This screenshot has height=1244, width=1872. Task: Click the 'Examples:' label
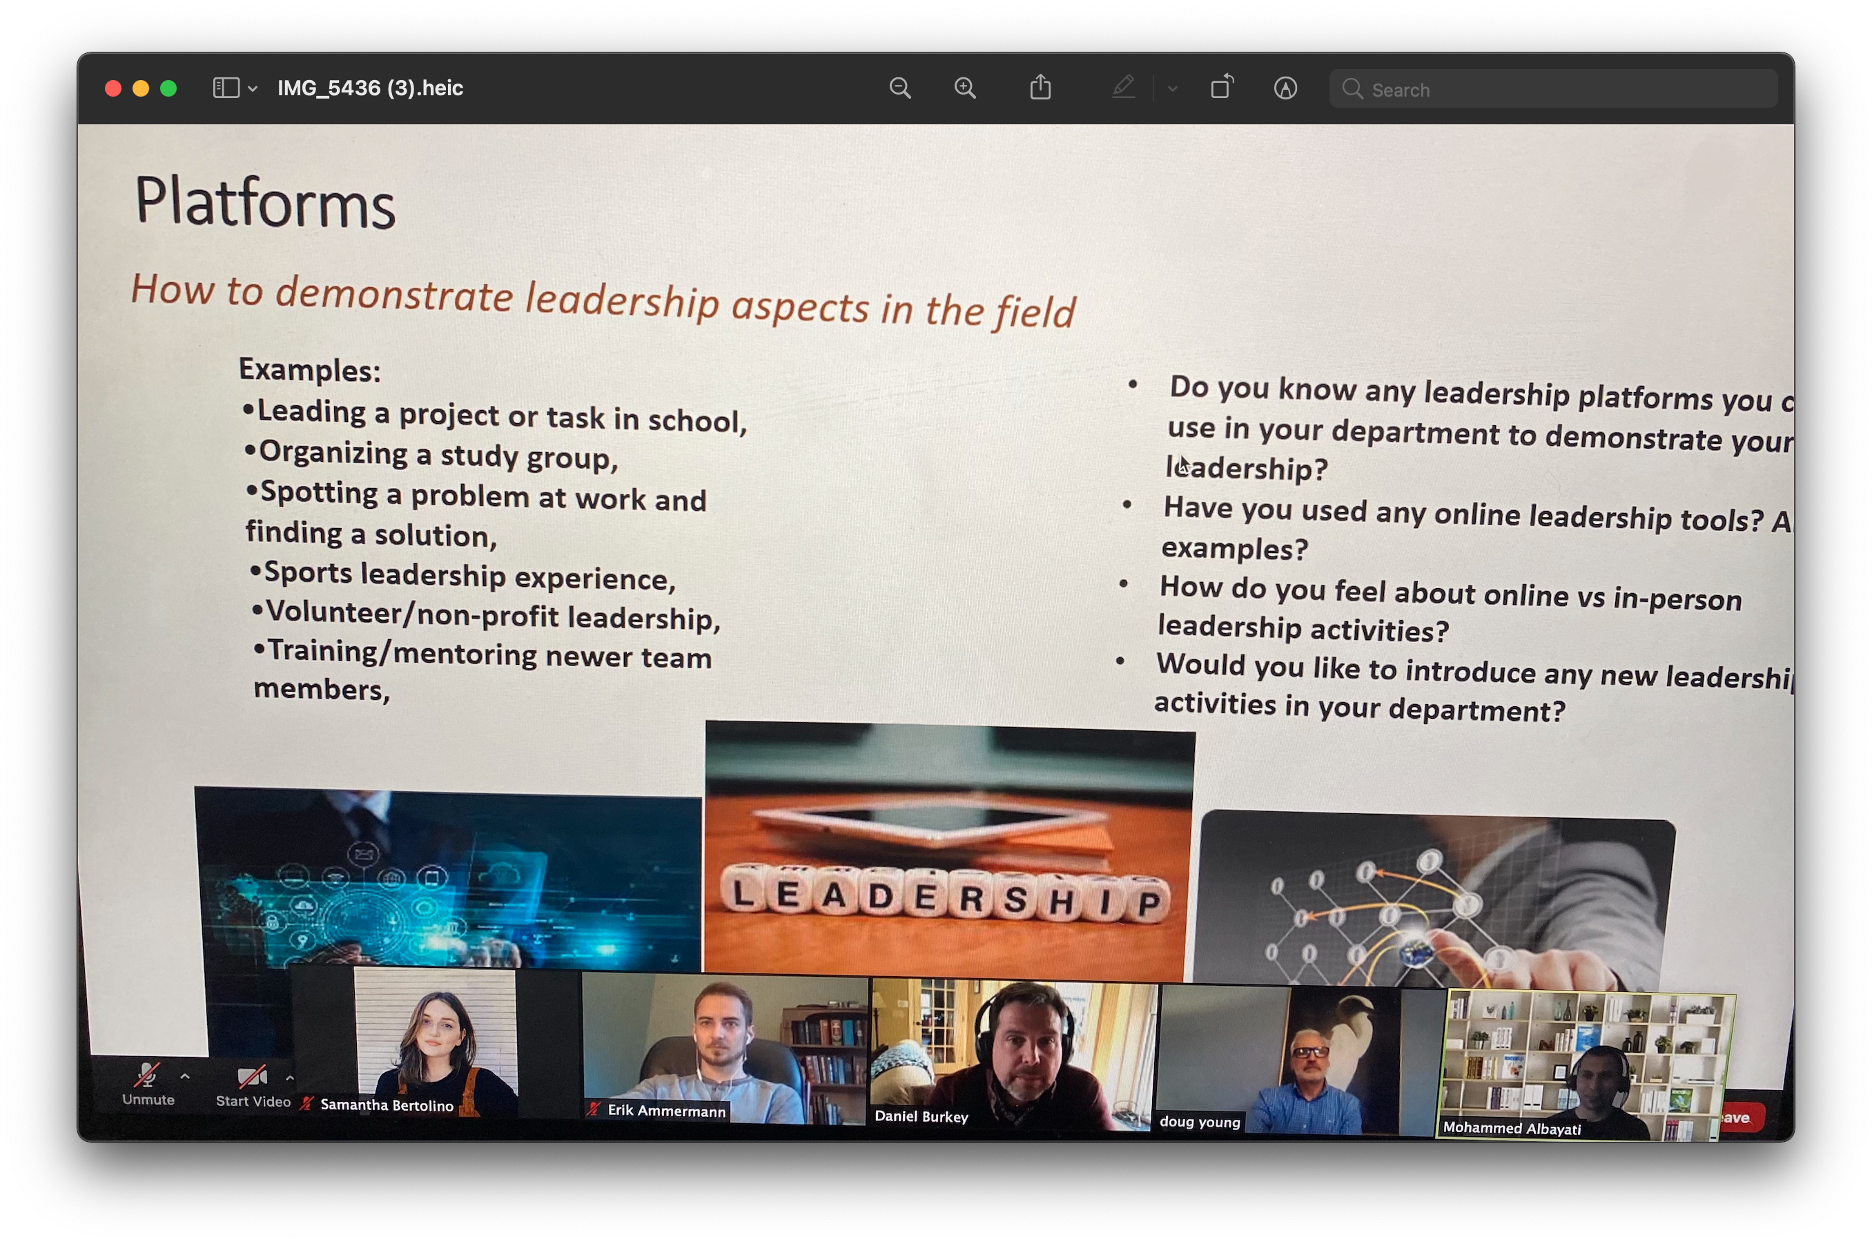310,370
